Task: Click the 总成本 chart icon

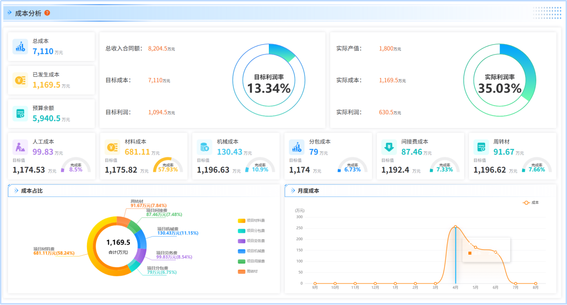Action: (x=20, y=47)
